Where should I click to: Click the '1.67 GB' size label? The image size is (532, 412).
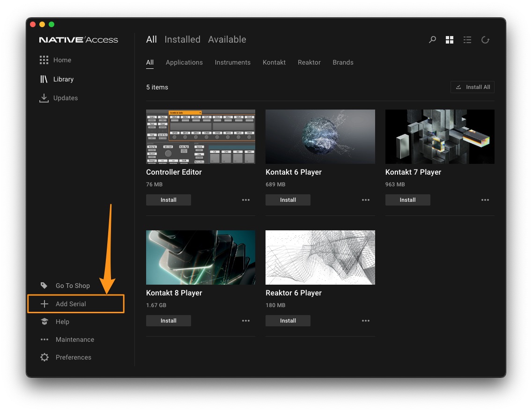coord(156,305)
